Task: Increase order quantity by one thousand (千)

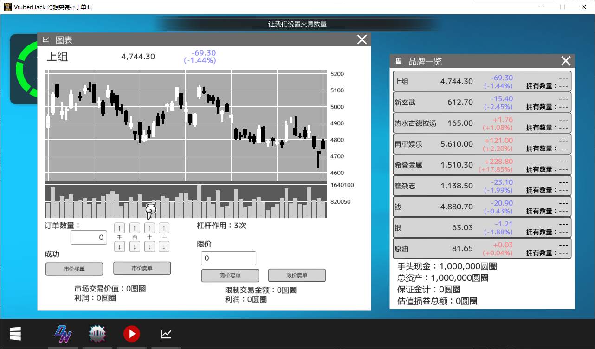Action: (119, 228)
